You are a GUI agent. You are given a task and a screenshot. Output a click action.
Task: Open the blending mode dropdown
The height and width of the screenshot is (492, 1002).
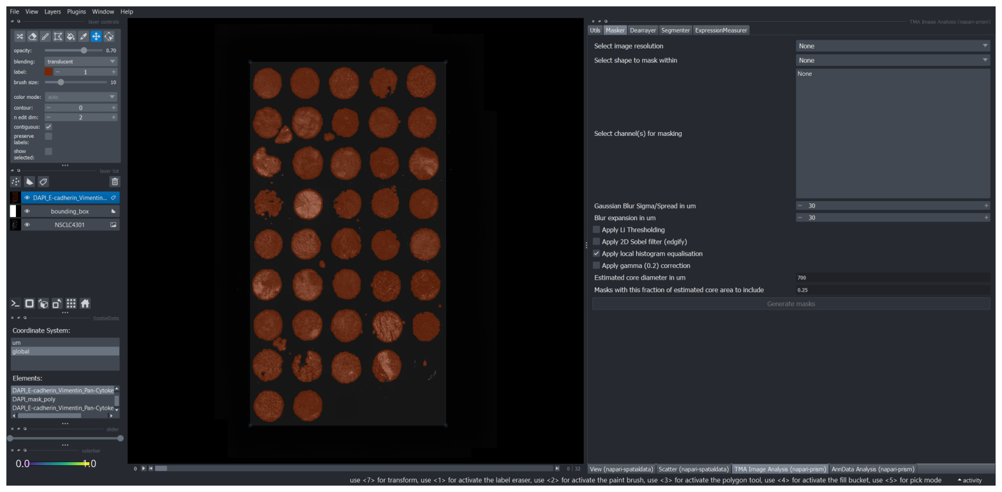81,62
